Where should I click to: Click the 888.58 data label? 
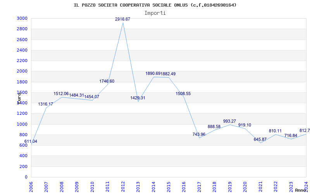click(x=214, y=127)
